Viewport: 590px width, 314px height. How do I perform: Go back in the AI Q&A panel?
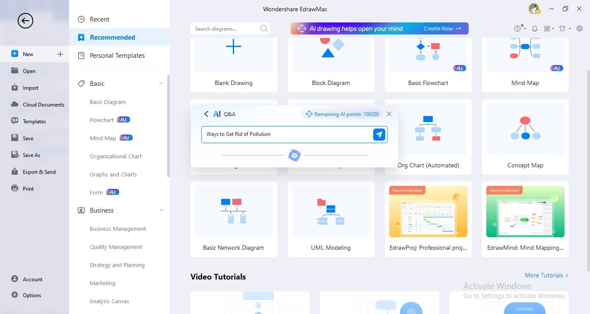coord(206,114)
